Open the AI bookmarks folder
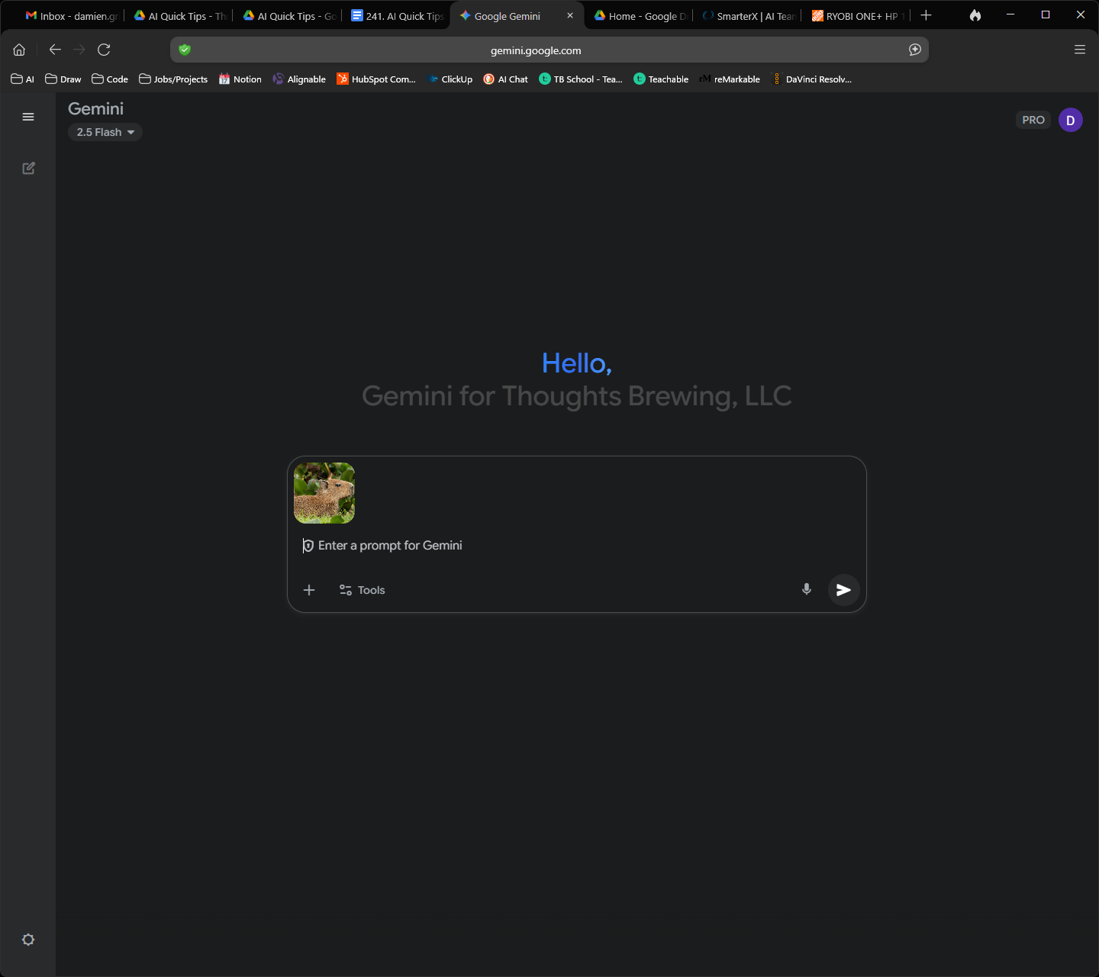Image resolution: width=1099 pixels, height=977 pixels. tap(22, 79)
